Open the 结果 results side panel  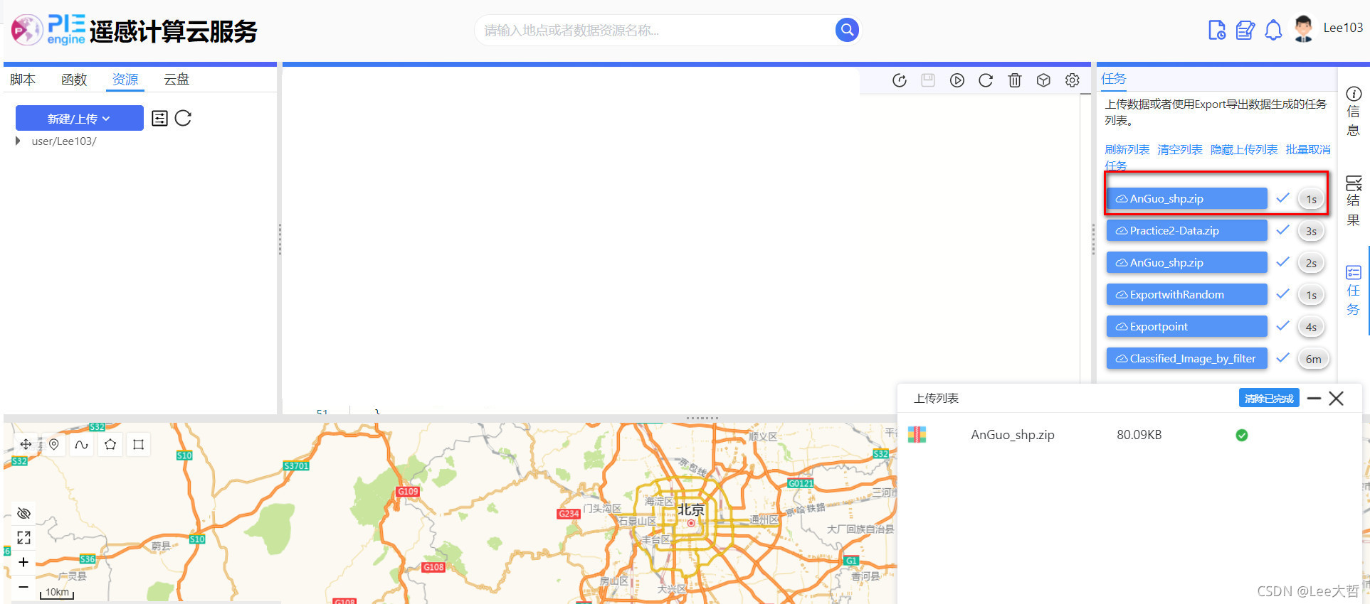pyautogui.click(x=1353, y=201)
